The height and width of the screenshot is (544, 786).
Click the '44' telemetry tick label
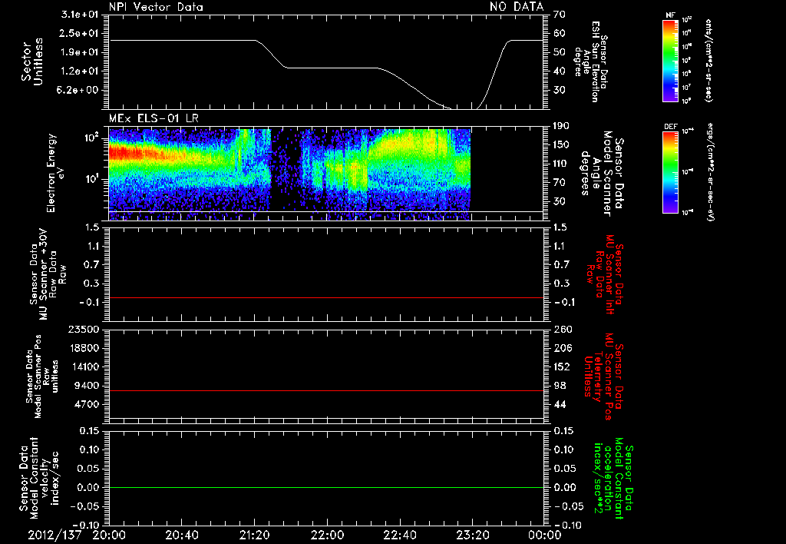tap(560, 404)
